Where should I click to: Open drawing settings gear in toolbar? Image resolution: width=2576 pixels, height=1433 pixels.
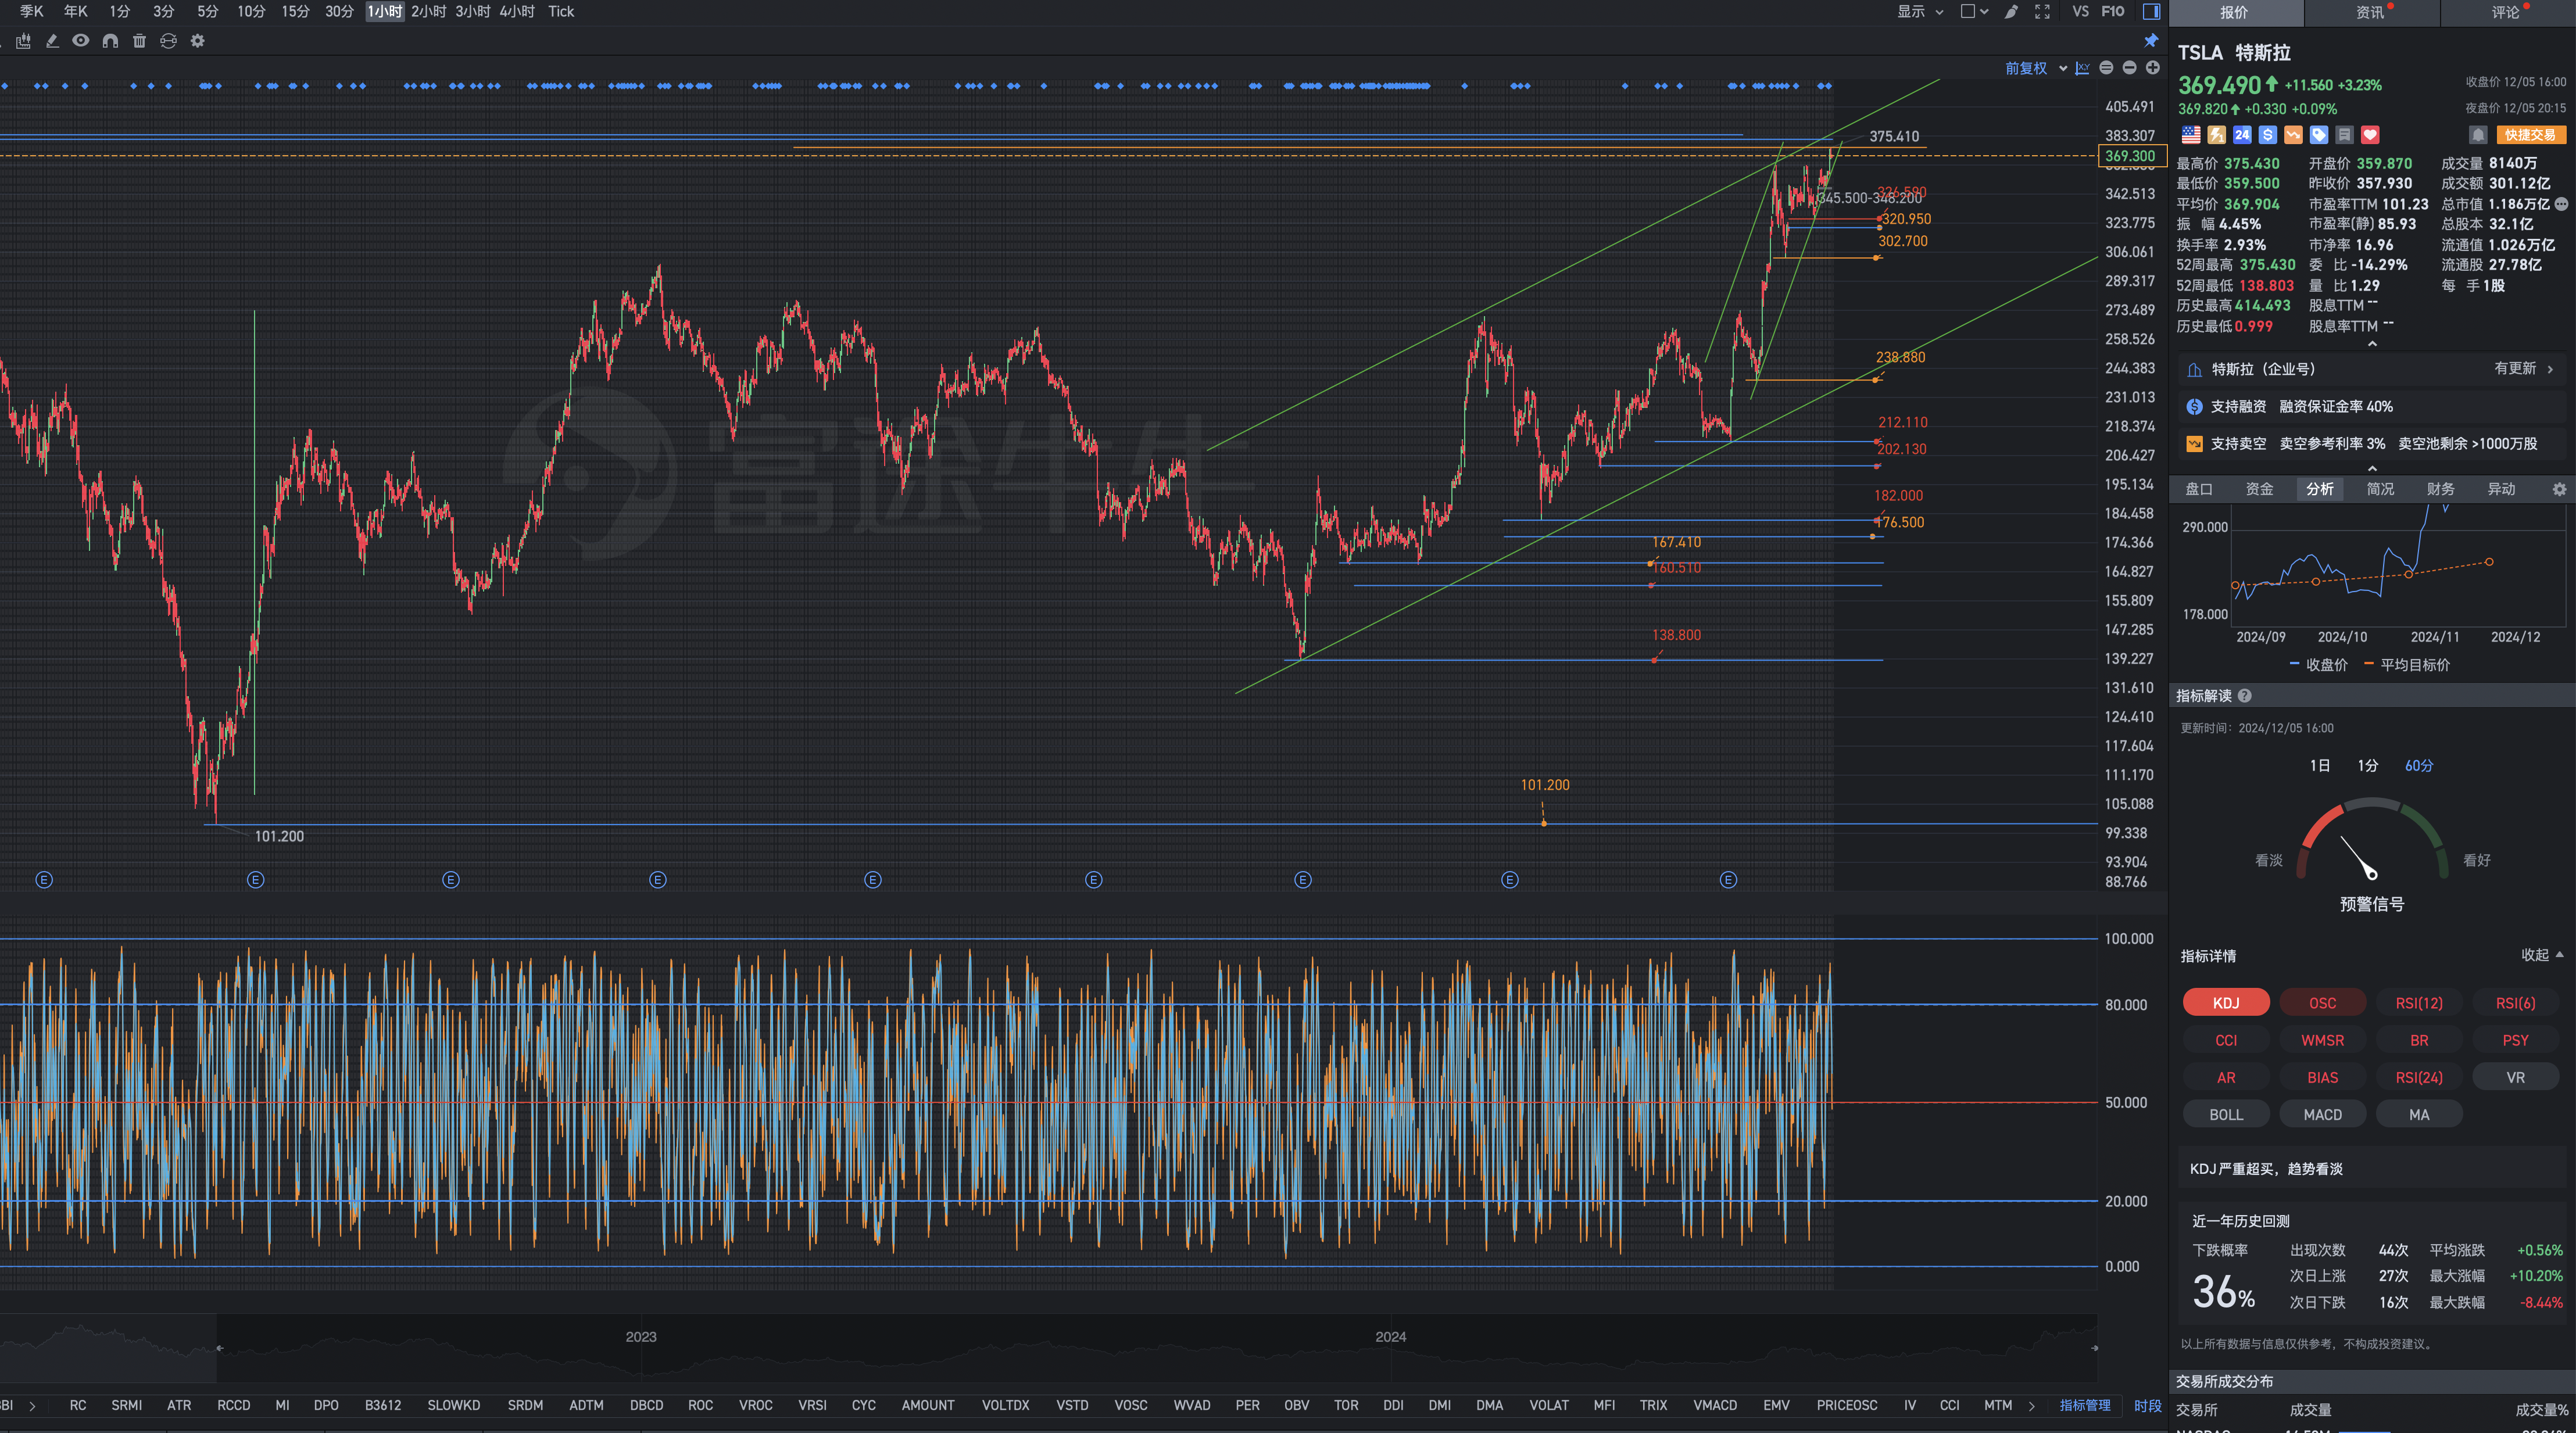(x=198, y=41)
